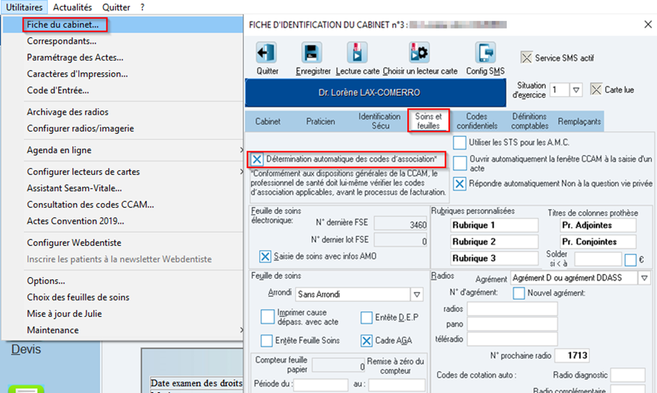The height and width of the screenshot is (393, 657).
Task: Open the Utilitaires menu
Action: click(x=24, y=7)
